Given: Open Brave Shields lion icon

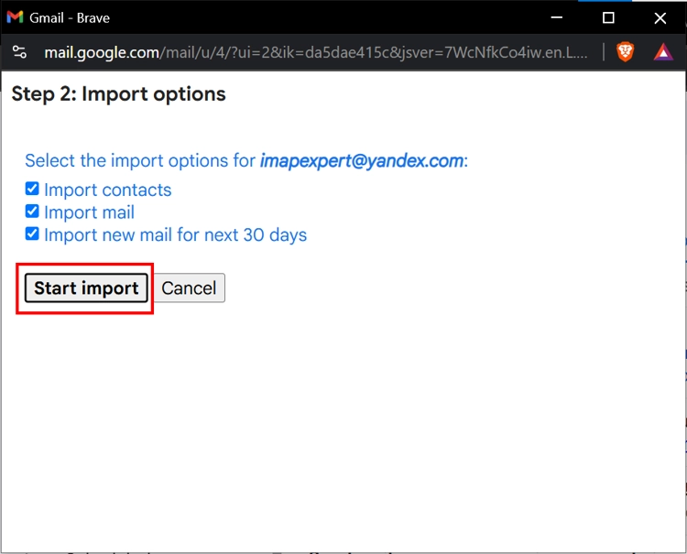Looking at the screenshot, I should click(x=625, y=52).
